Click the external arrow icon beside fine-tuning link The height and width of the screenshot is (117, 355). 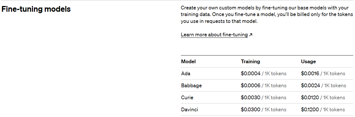pyautogui.click(x=251, y=35)
